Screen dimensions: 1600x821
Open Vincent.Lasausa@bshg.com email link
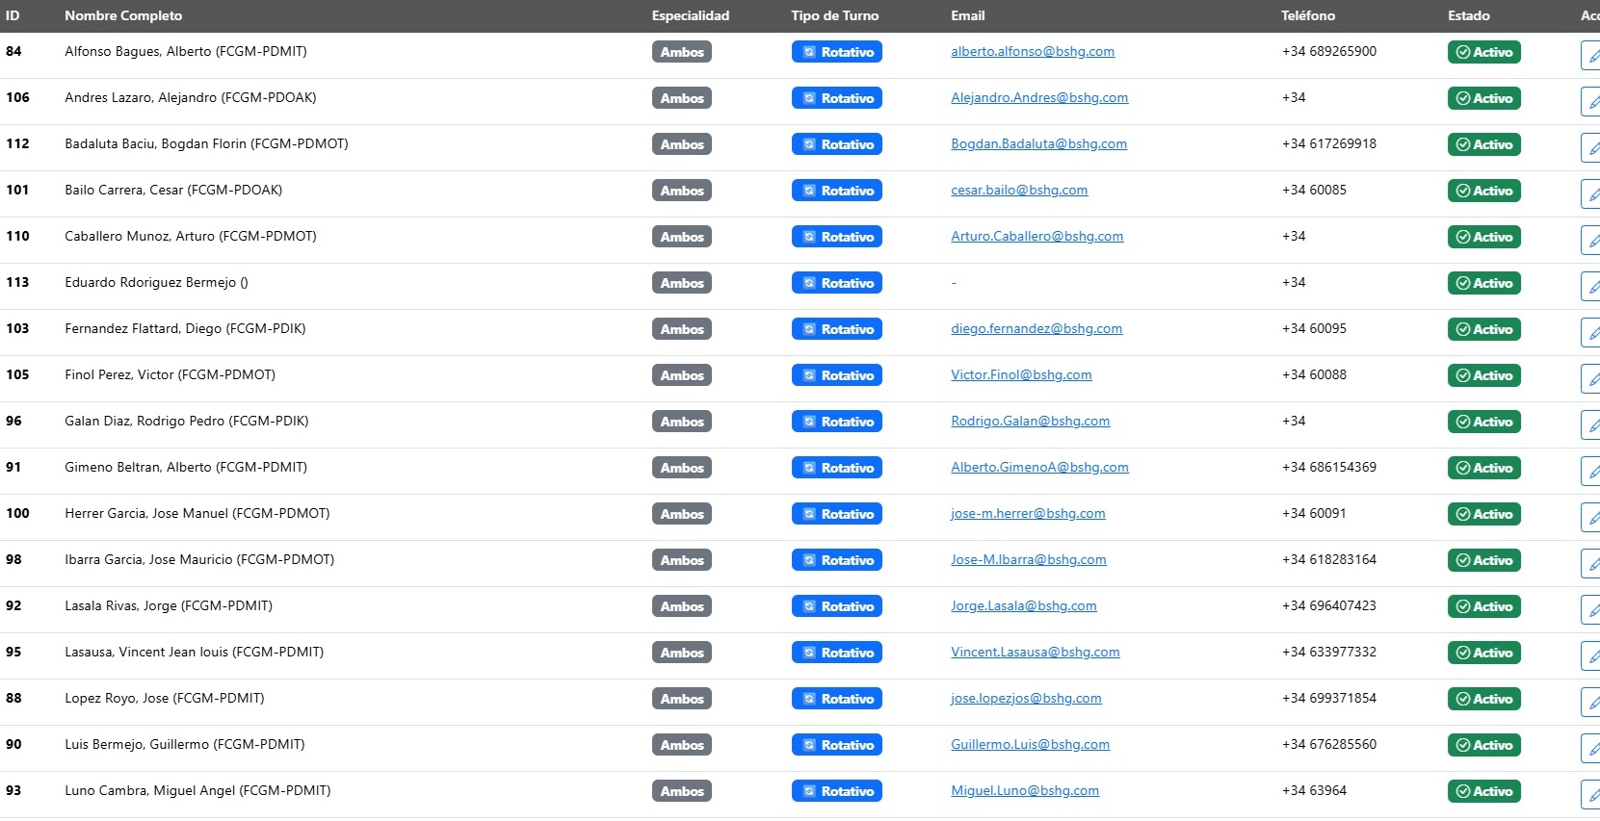(x=1036, y=653)
